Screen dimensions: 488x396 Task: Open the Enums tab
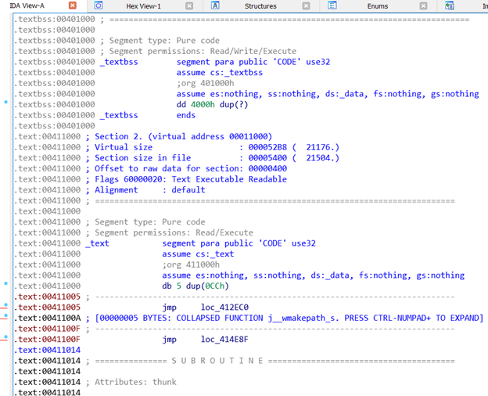click(377, 6)
